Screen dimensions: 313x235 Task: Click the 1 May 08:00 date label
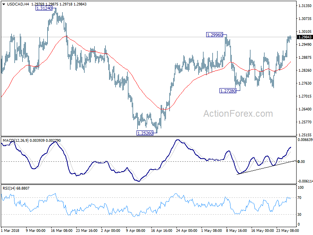[x=212, y=231]
